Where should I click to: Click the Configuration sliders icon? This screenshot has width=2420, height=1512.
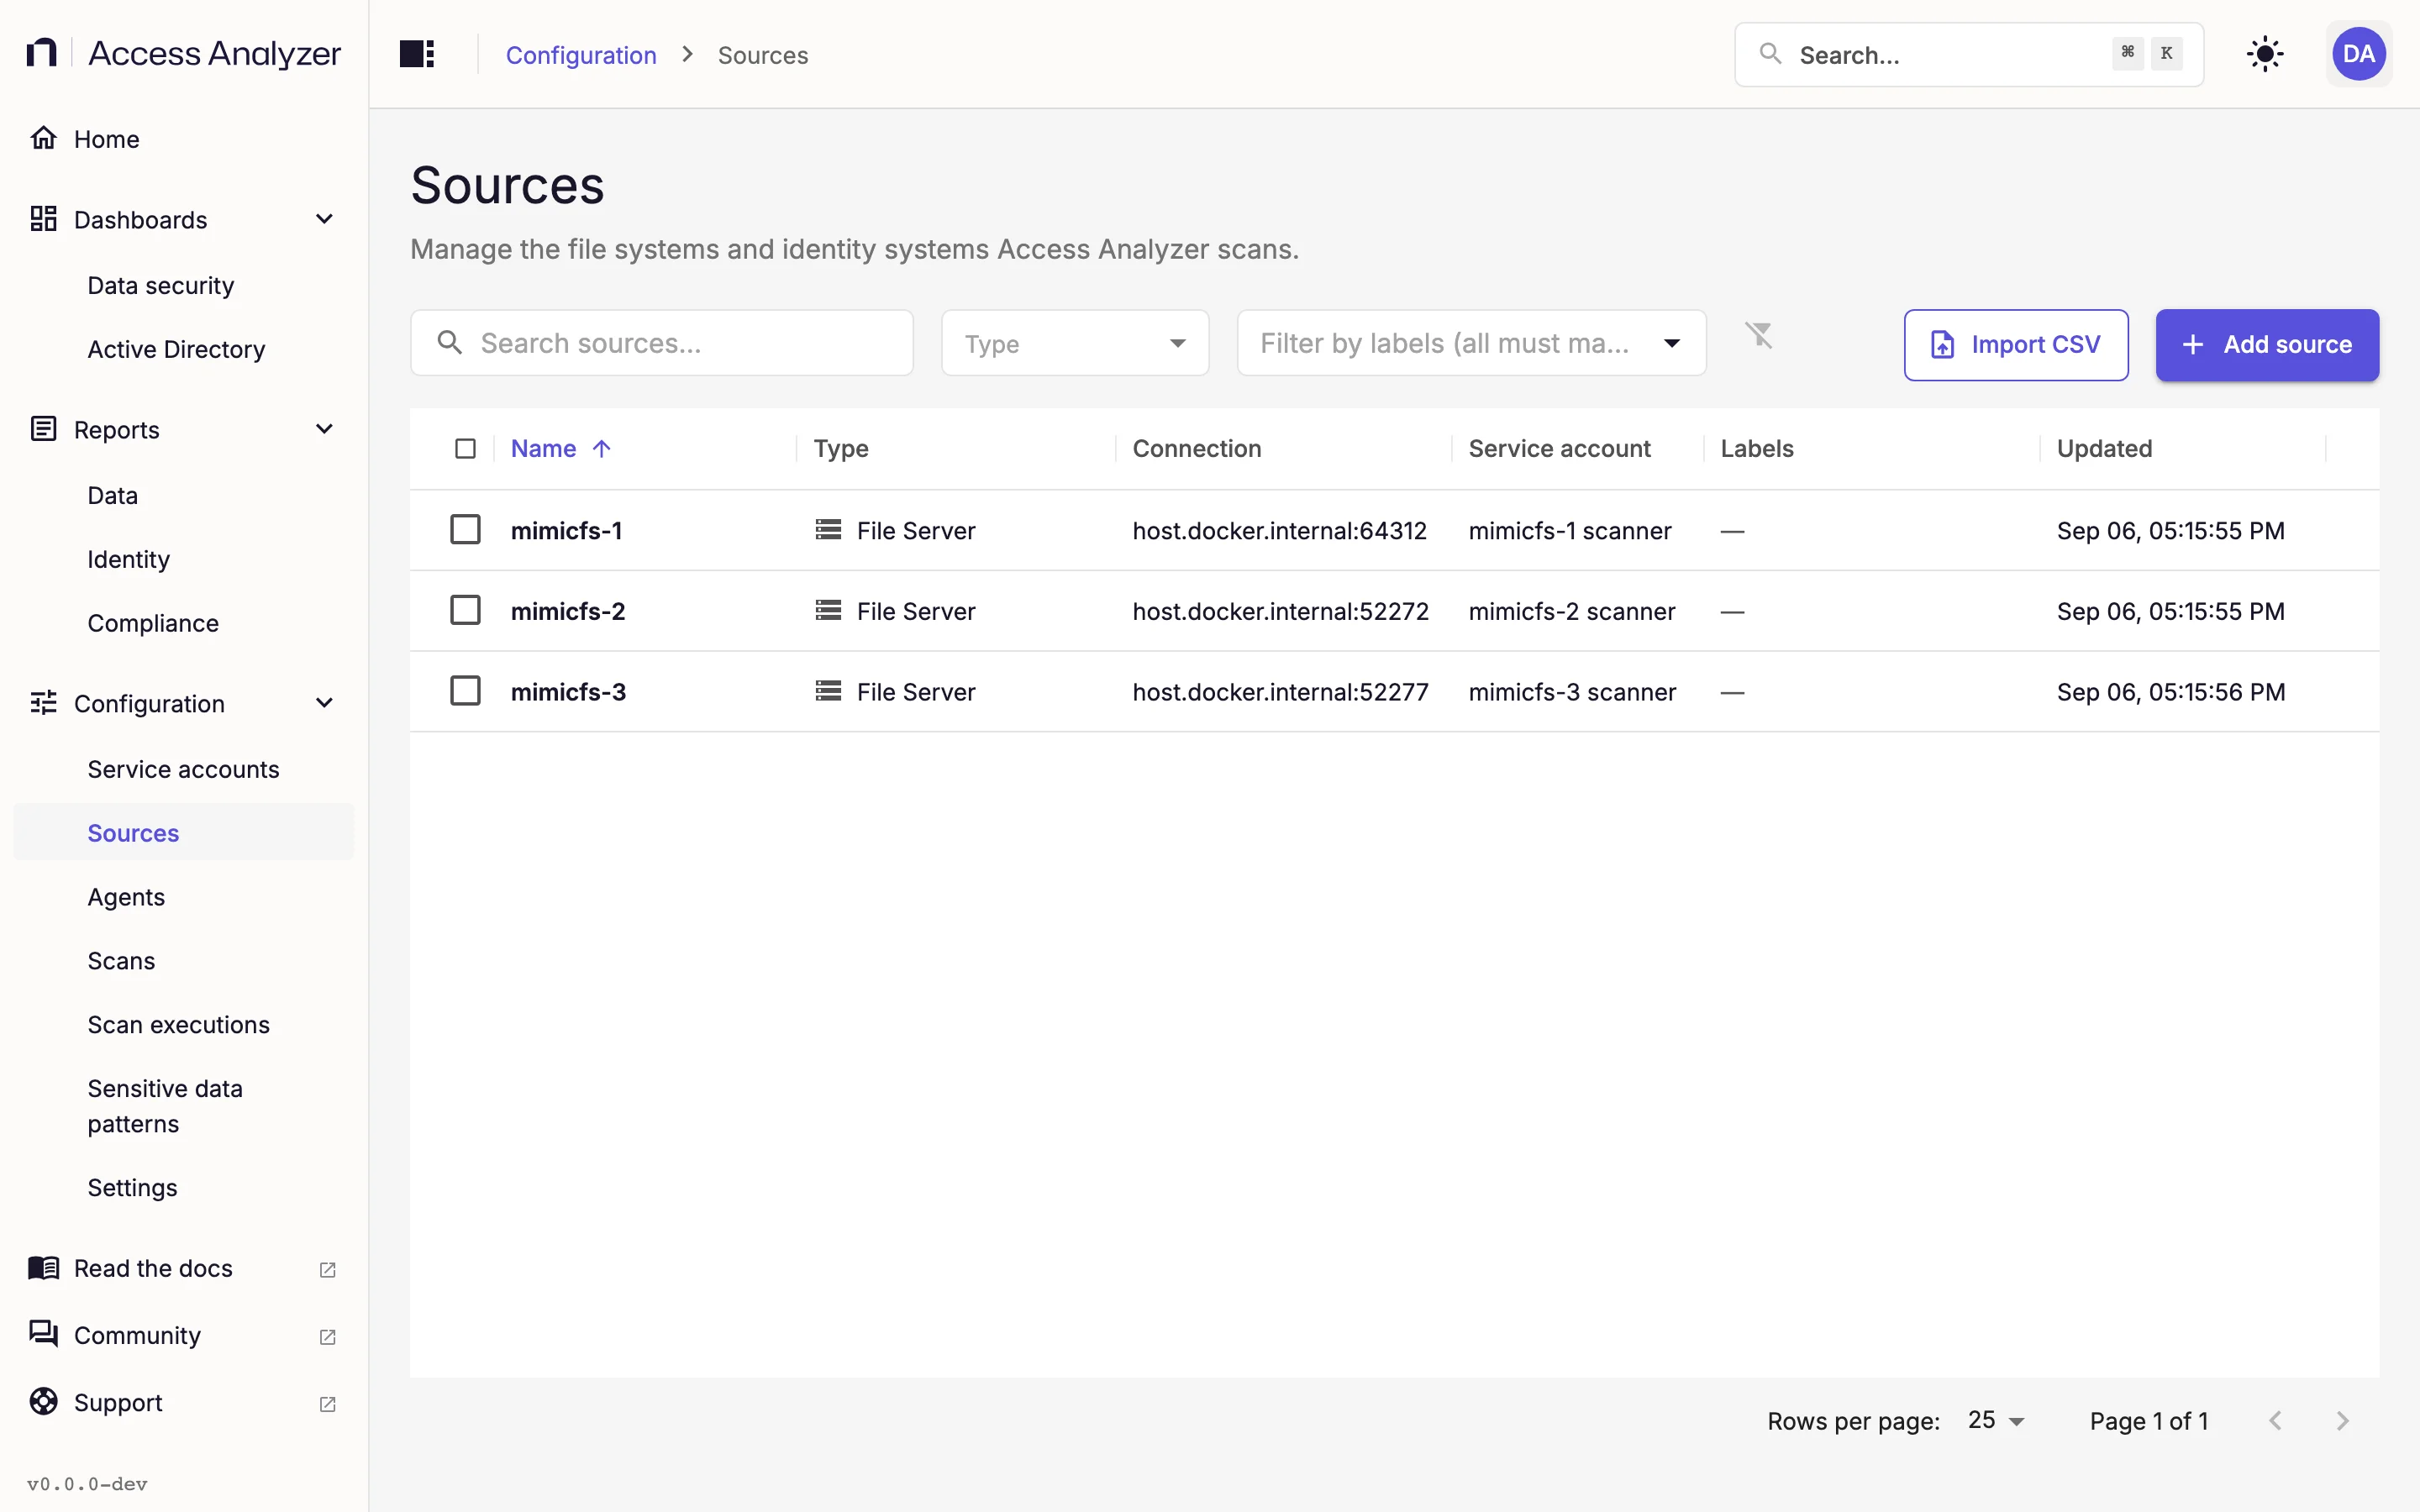(44, 703)
